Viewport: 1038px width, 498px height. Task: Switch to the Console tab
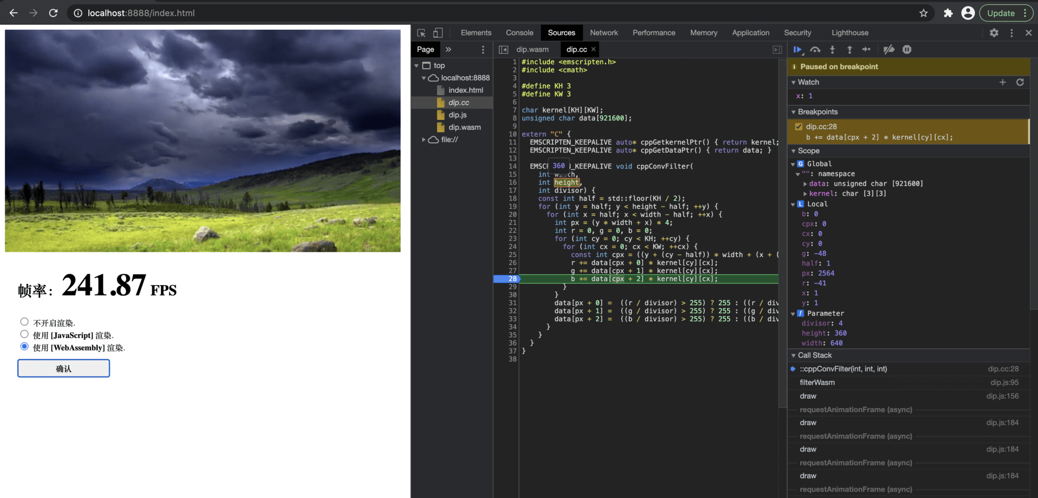pyautogui.click(x=519, y=33)
